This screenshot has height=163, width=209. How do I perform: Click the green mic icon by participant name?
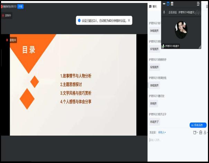coord(163,46)
